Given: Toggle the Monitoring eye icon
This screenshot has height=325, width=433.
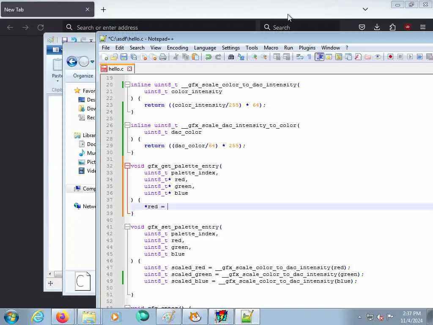Looking at the screenshot, I should click(378, 57).
